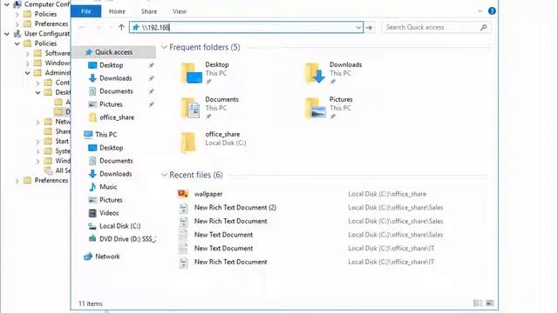This screenshot has height=313, width=558.
Task: Open pinned Documents under Quick access
Action: click(116, 91)
